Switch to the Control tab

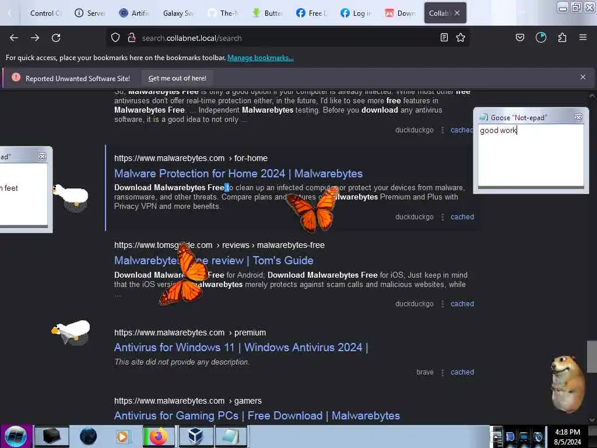tap(45, 13)
